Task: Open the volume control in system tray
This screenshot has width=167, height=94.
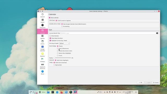Action: [x=112, y=92]
